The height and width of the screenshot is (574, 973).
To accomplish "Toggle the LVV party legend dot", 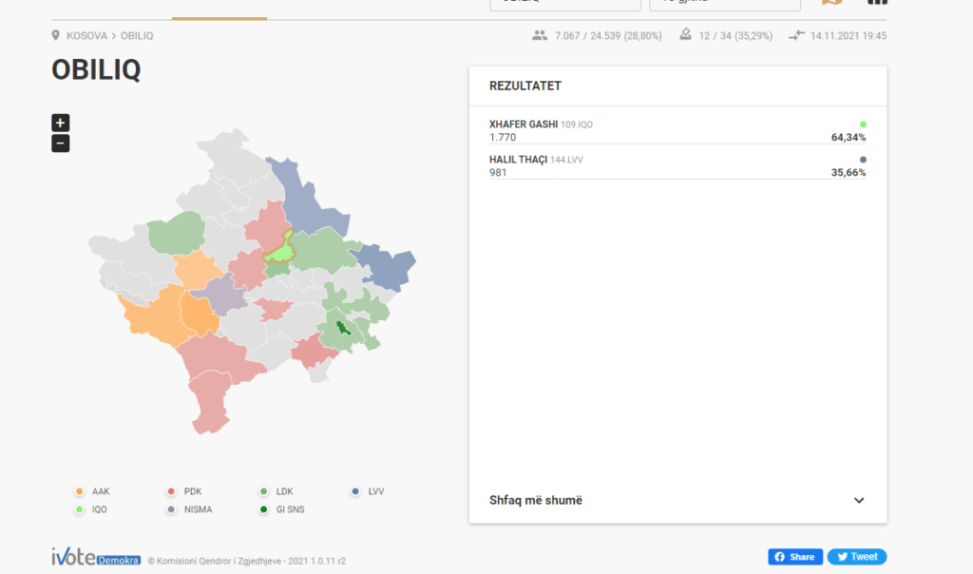I will (x=355, y=491).
